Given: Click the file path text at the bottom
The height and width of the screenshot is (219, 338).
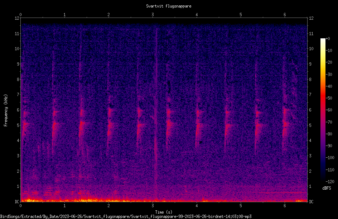Looking at the screenshot, I should pyautogui.click(x=126, y=216).
